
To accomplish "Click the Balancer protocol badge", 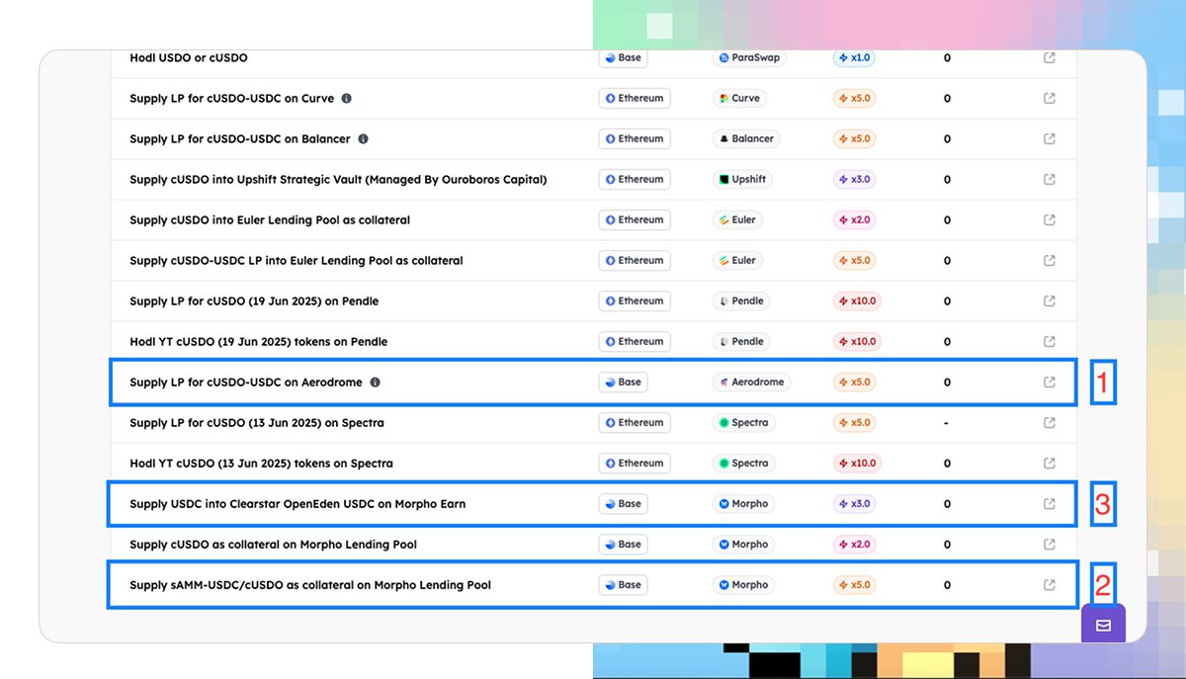I will coord(746,138).
